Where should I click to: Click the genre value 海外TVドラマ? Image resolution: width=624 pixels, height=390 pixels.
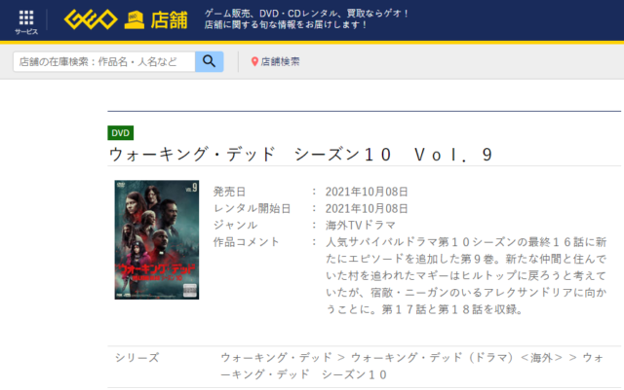tap(361, 226)
